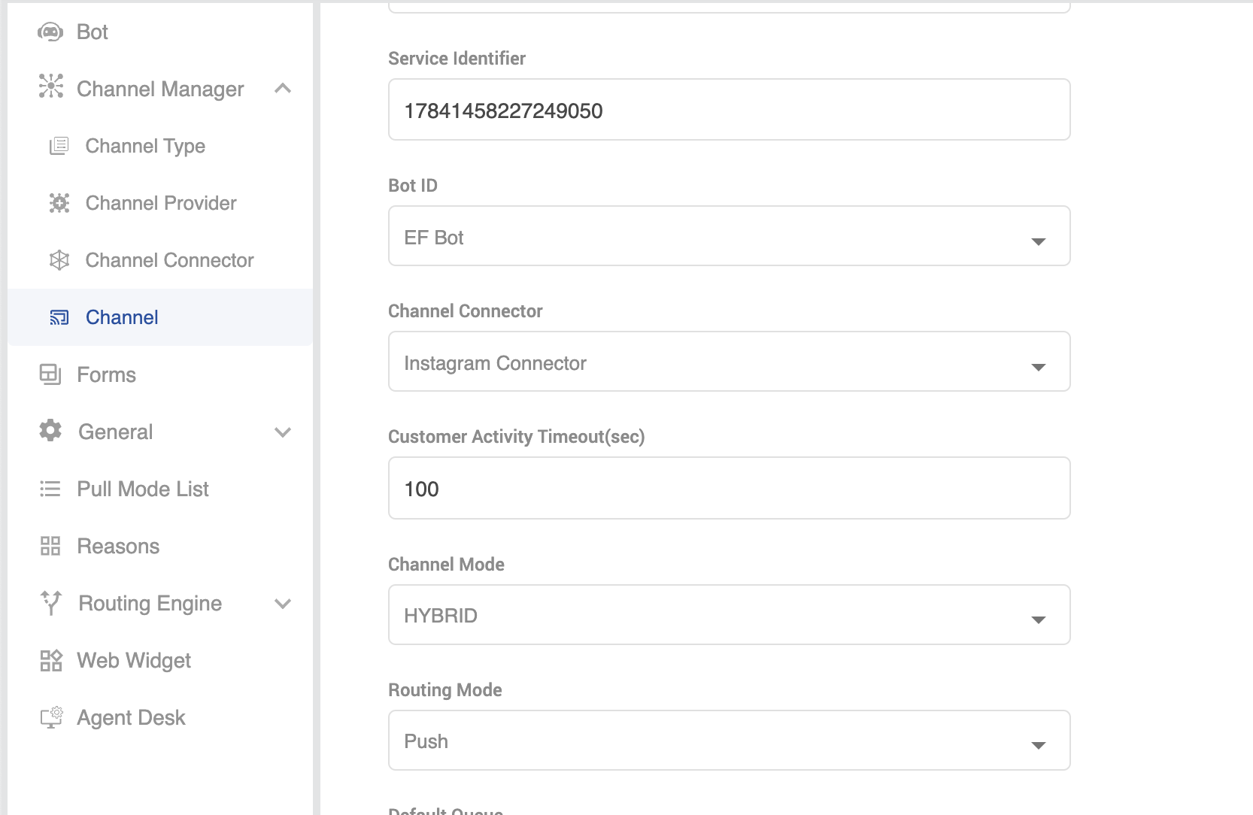Click the Routing Engine fork icon
Image resolution: width=1253 pixels, height=815 pixels.
coord(51,603)
